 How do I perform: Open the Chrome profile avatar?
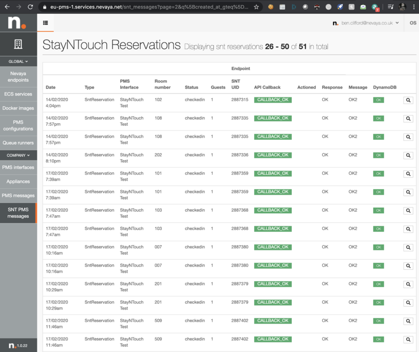click(x=402, y=7)
